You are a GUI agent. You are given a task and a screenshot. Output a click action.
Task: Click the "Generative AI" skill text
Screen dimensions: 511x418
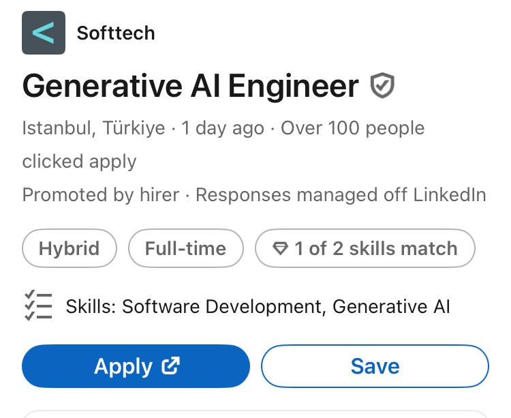(x=391, y=307)
